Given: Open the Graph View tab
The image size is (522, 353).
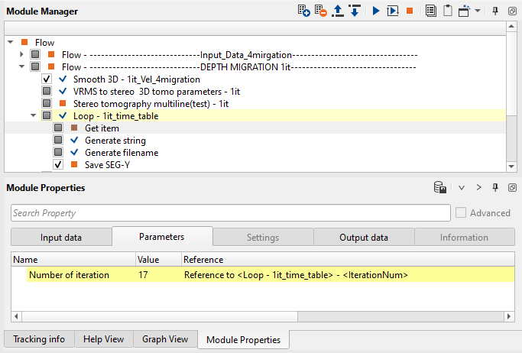Looking at the screenshot, I should click(x=165, y=339).
